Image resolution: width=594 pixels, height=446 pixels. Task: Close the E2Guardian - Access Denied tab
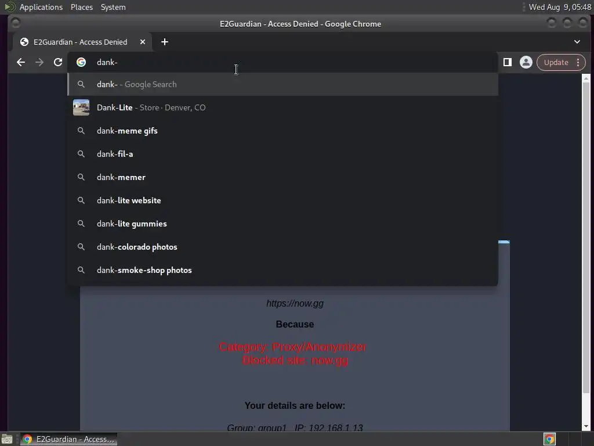pos(143,42)
